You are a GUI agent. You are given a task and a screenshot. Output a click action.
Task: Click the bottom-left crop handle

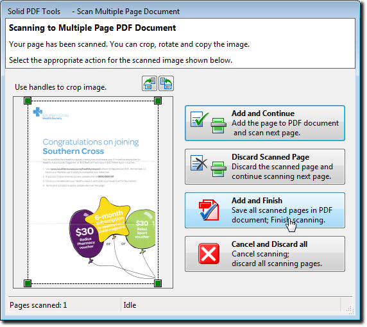tap(28, 283)
